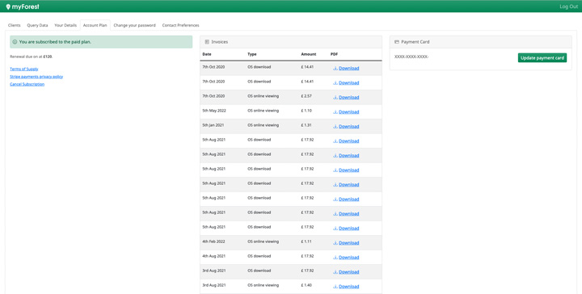Screen dimensions: 582x294
Task: Click the PDF column header
Action: [334, 54]
